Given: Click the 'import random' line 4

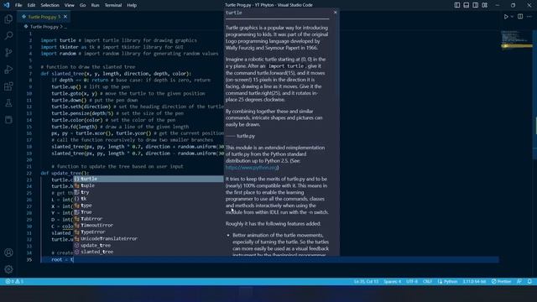Looking at the screenshot, I should coord(129,54).
